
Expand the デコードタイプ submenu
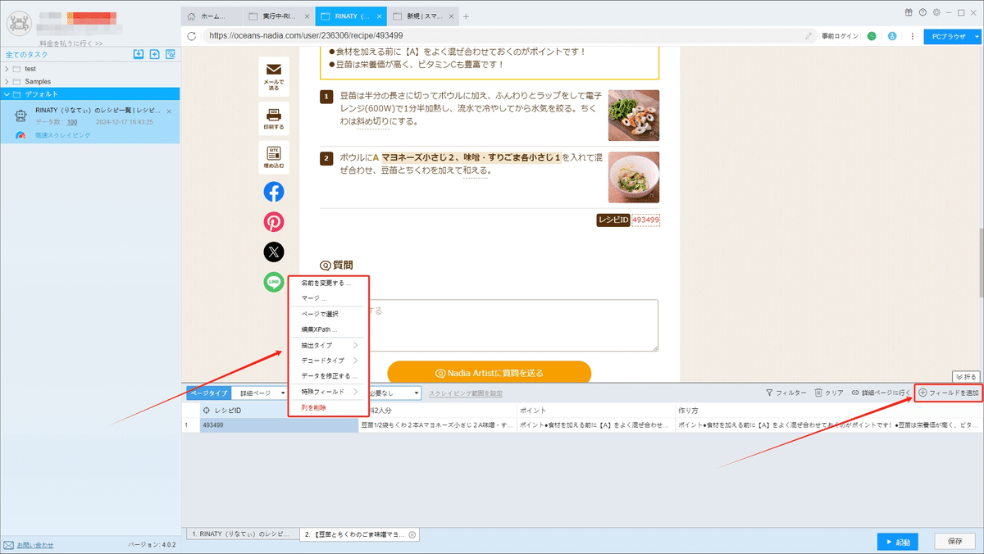pos(330,361)
